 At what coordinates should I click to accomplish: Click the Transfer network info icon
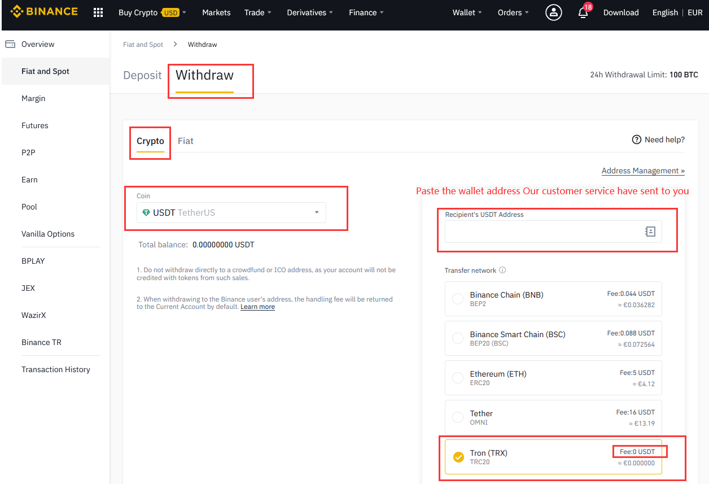502,270
